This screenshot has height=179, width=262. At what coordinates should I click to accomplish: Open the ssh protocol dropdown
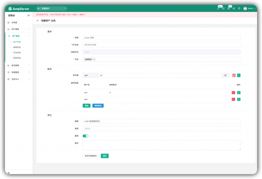click(x=90, y=75)
